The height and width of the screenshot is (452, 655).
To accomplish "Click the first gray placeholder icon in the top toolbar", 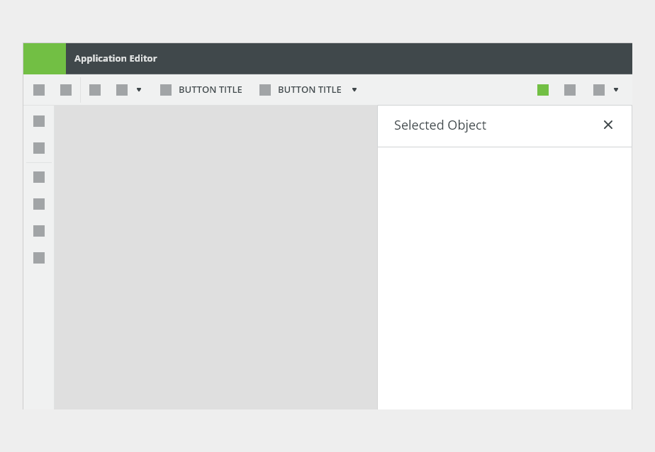I will point(39,90).
